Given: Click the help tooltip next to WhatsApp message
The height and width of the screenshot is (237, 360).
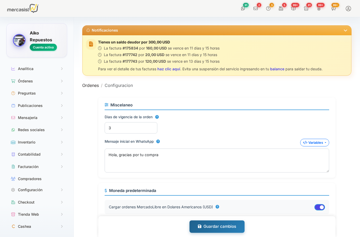Looking at the screenshot, I should pos(158,141).
